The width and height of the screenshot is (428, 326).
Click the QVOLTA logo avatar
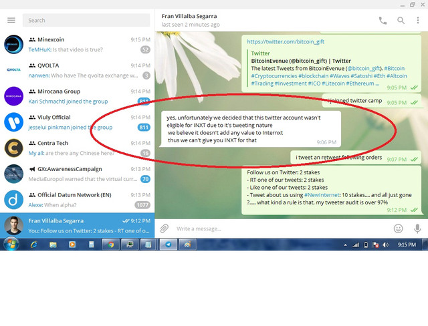pos(13,70)
